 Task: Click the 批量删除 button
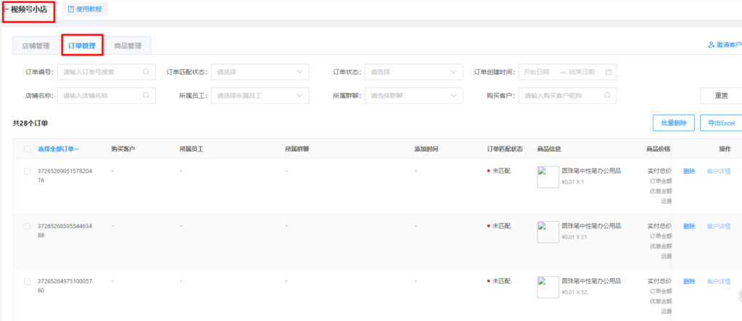click(x=673, y=122)
